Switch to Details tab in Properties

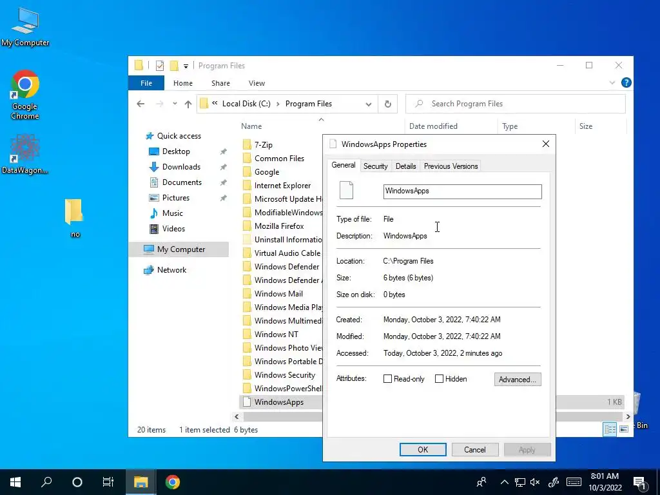click(406, 166)
